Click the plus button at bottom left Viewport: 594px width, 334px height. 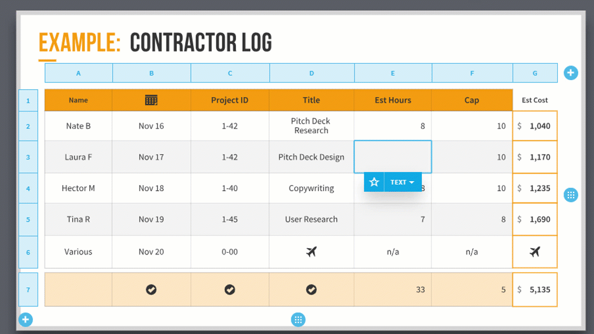(x=25, y=319)
